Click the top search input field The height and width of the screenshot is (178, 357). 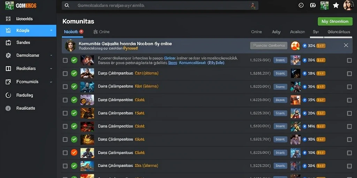point(160,6)
